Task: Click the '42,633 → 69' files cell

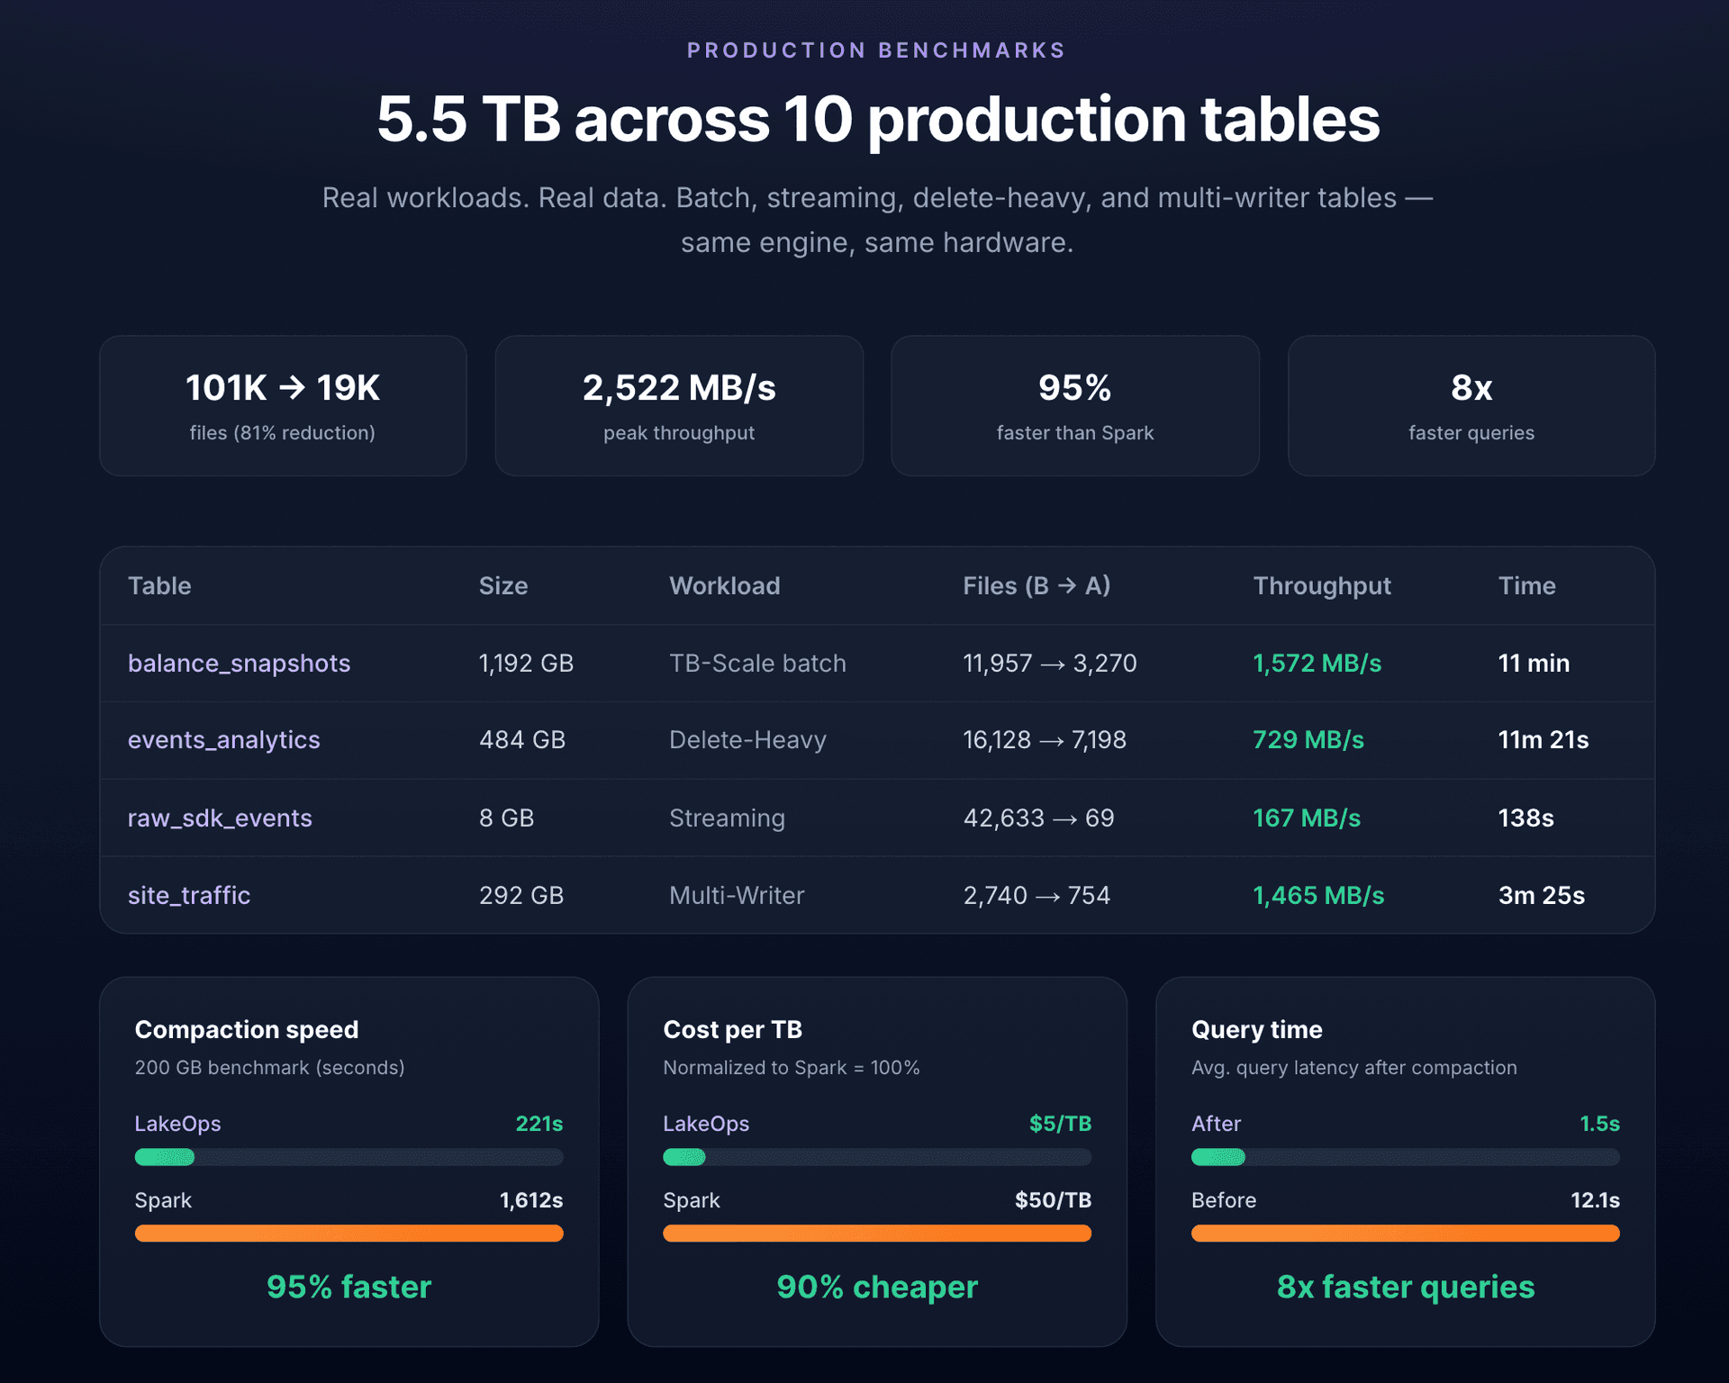Action: [1038, 818]
